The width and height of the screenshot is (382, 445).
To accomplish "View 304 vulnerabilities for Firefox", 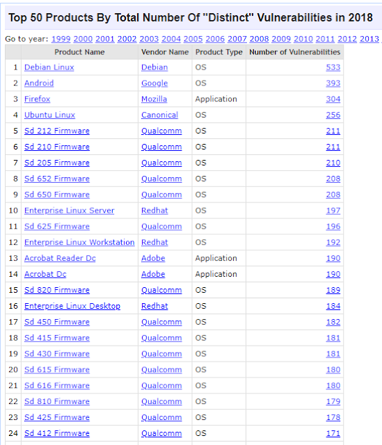I will [x=333, y=99].
